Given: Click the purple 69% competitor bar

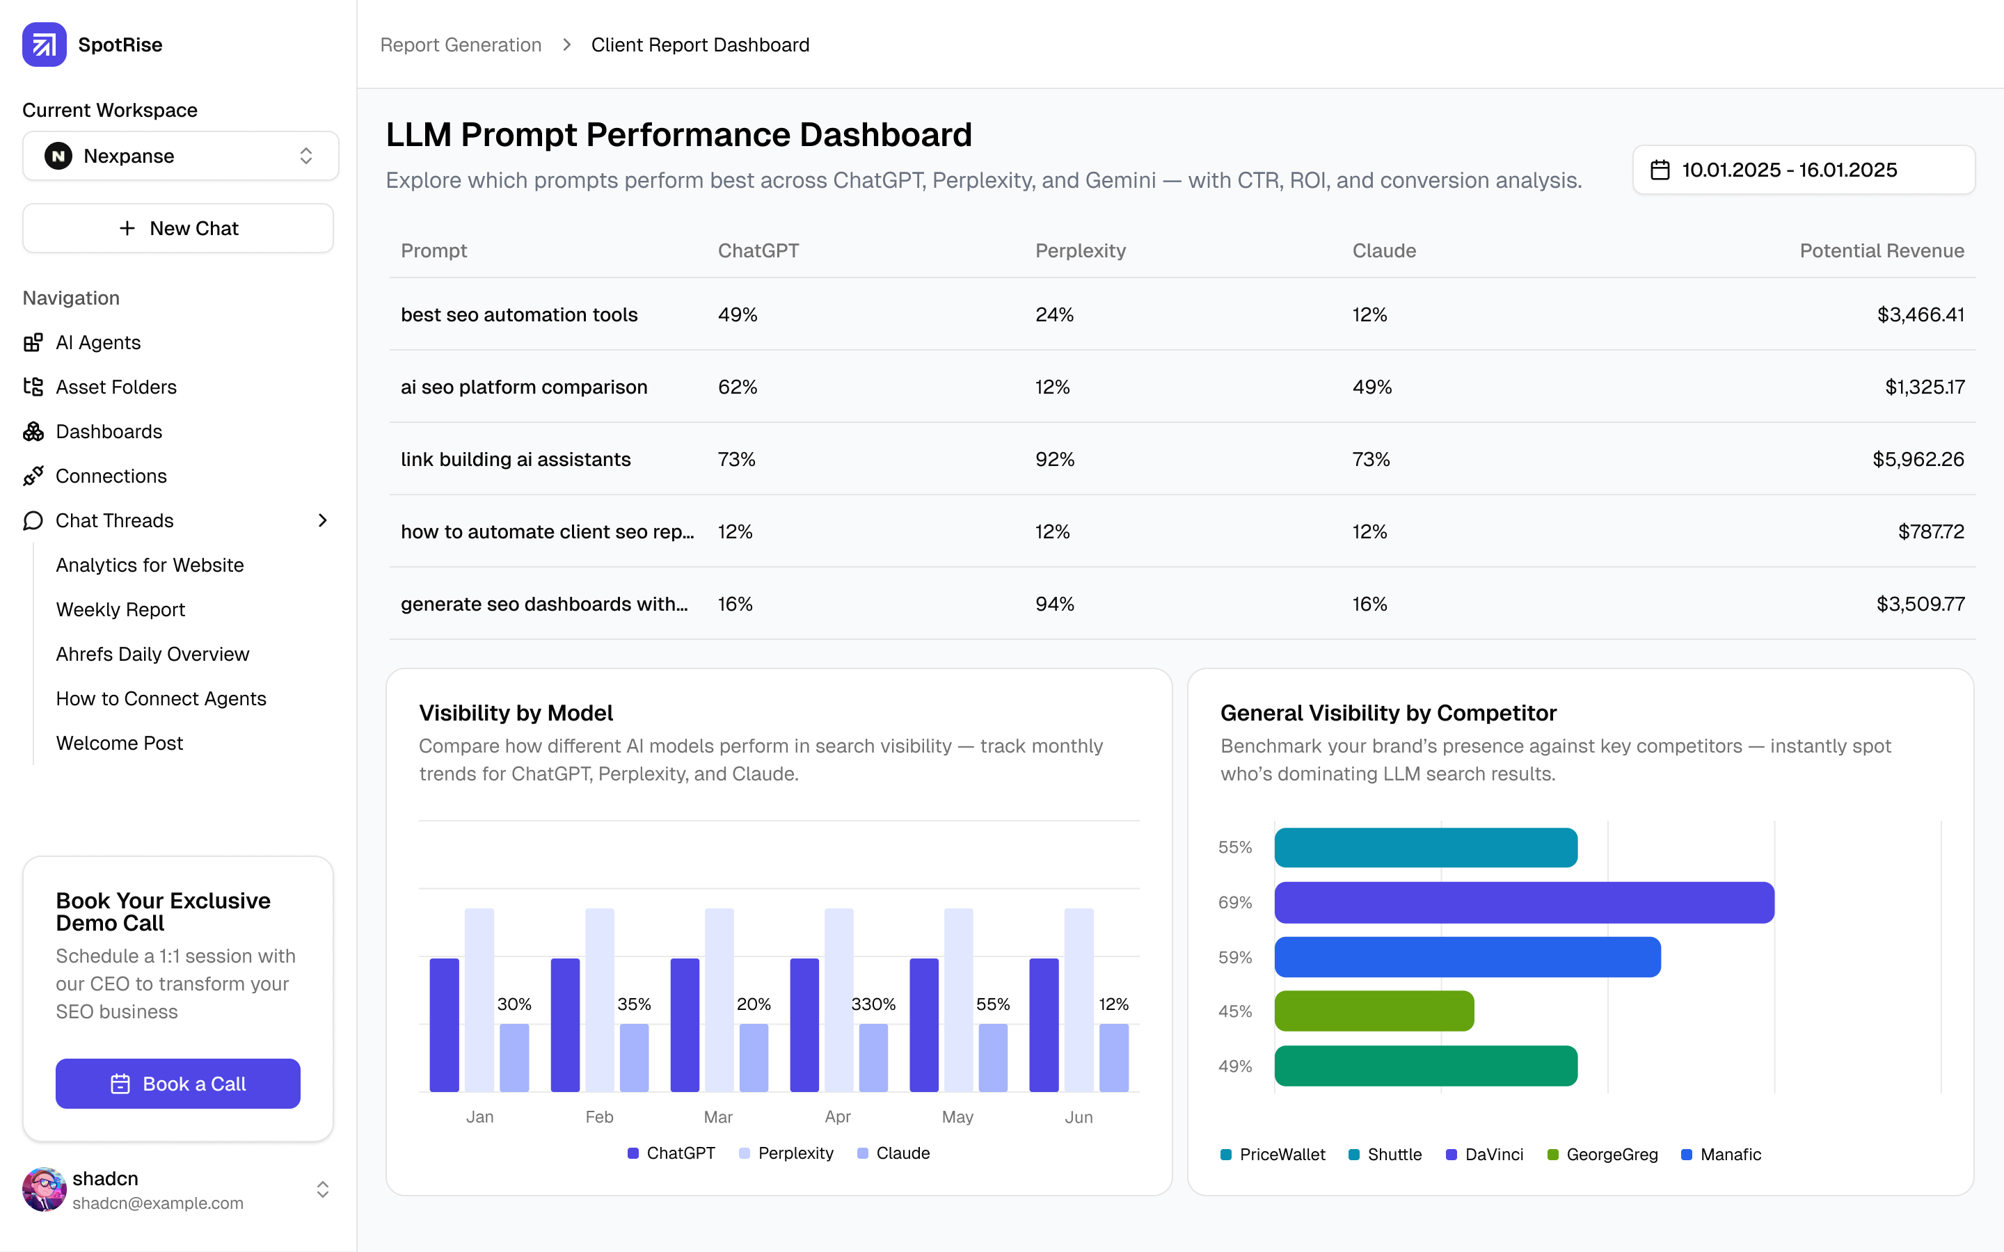Looking at the screenshot, I should [x=1524, y=903].
